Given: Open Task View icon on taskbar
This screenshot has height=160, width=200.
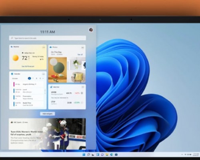Looking at the screenshot, I should (93, 155).
